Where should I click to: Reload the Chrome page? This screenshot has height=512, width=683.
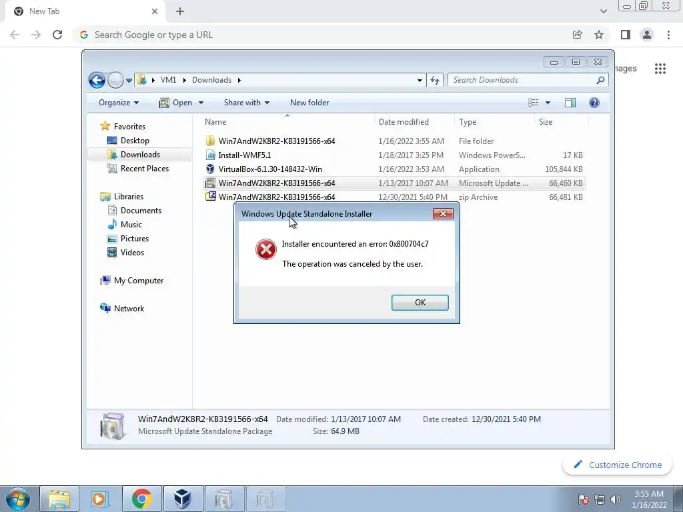pyautogui.click(x=57, y=35)
